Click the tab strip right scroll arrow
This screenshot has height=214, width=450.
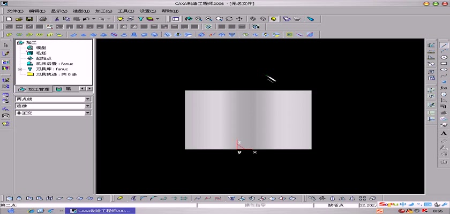[x=89, y=89]
